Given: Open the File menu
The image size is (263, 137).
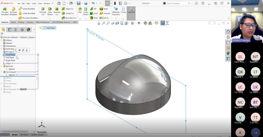Looking at the screenshot, I should pos(19,3).
